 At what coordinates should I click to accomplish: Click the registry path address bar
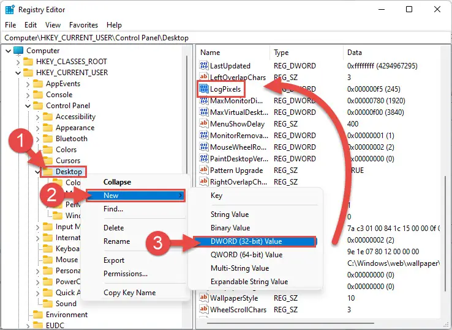coord(226,38)
